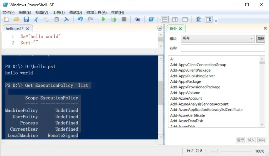This screenshot has width=269, height=156.
Task: Start PowerShell in a separate window icon
Action: (x=151, y=19)
